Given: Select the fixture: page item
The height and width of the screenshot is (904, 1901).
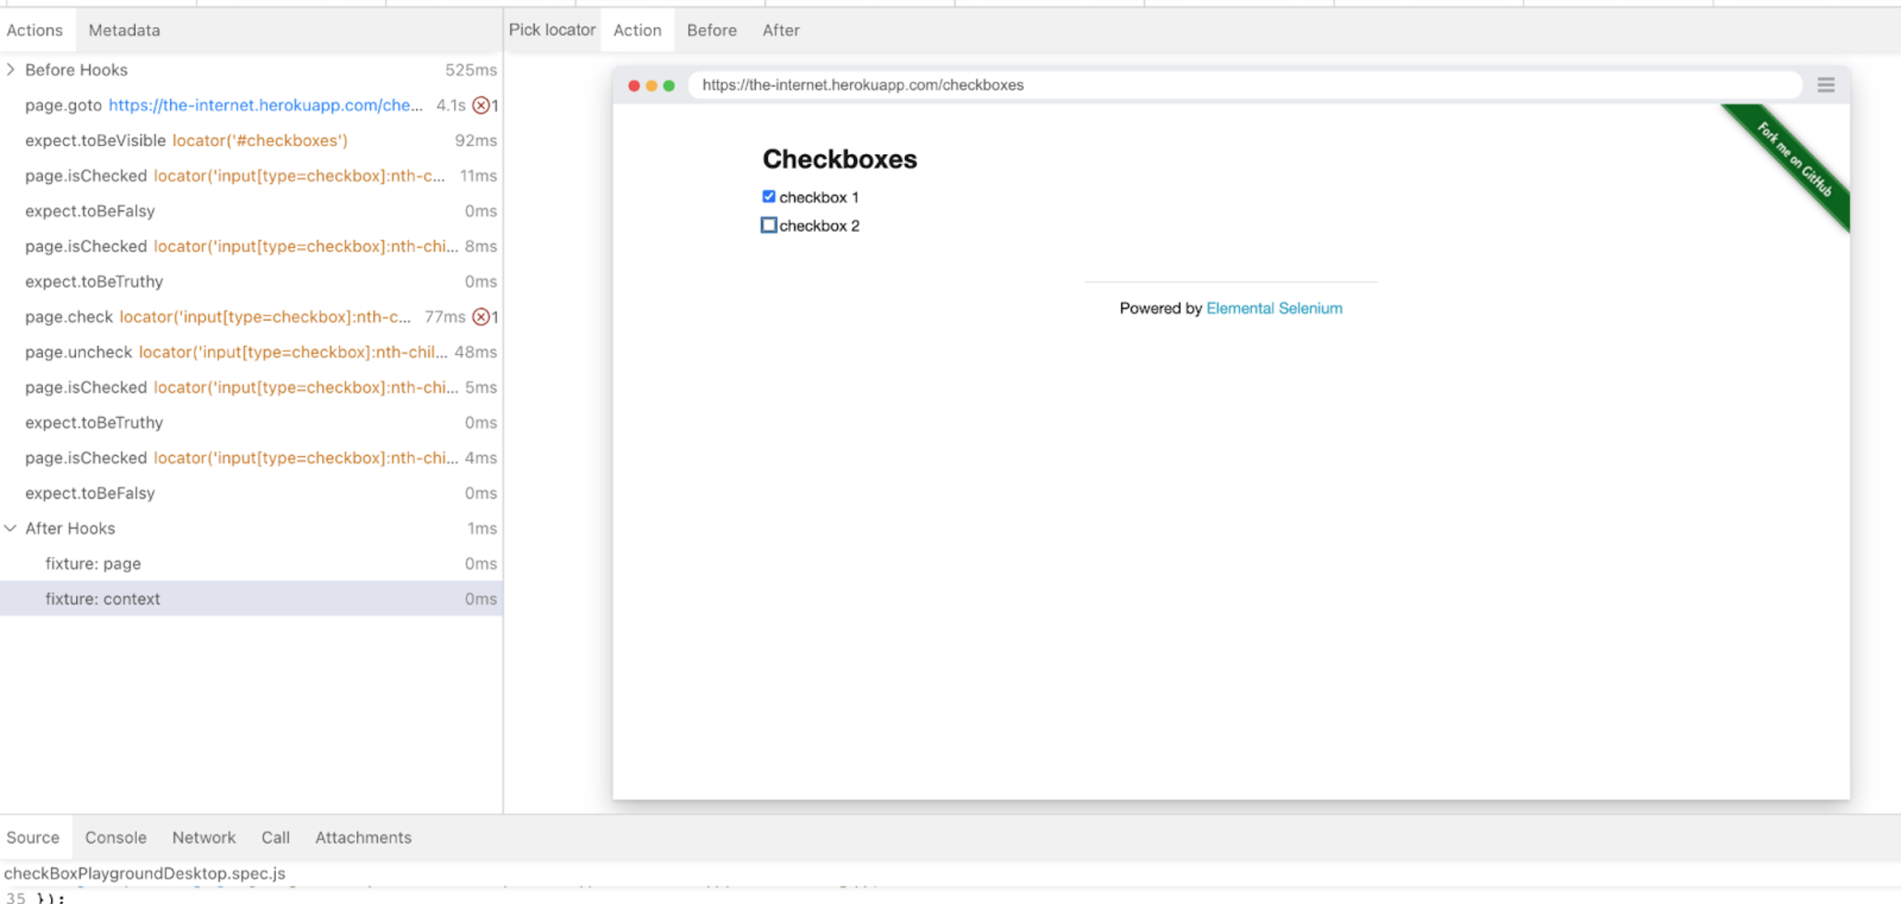Looking at the screenshot, I should (93, 564).
